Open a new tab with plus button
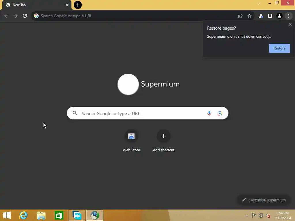This screenshot has height=221, width=295. pyautogui.click(x=78, y=5)
